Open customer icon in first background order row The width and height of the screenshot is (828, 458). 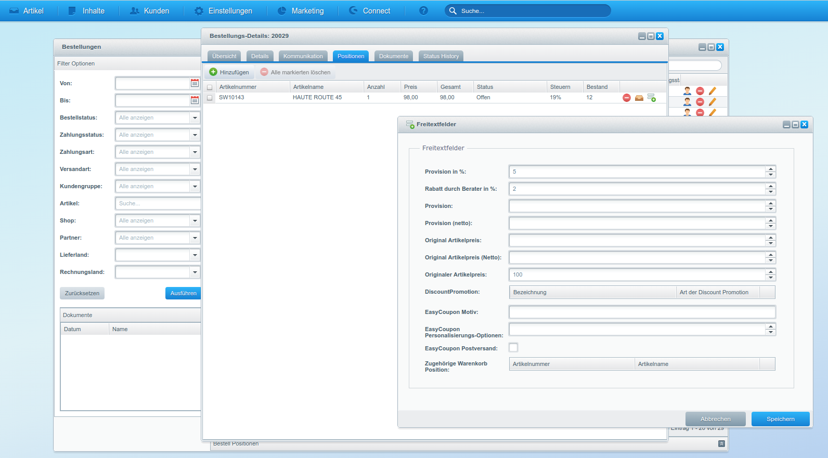[x=688, y=91]
